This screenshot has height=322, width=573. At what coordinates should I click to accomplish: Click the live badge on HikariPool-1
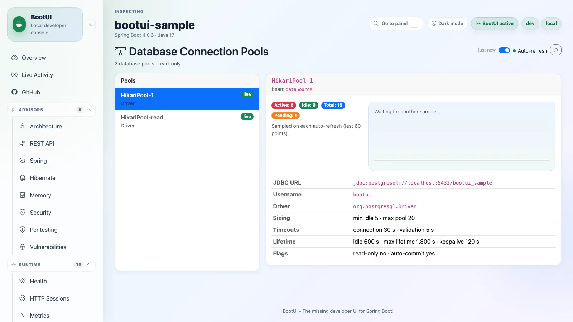pyautogui.click(x=247, y=94)
